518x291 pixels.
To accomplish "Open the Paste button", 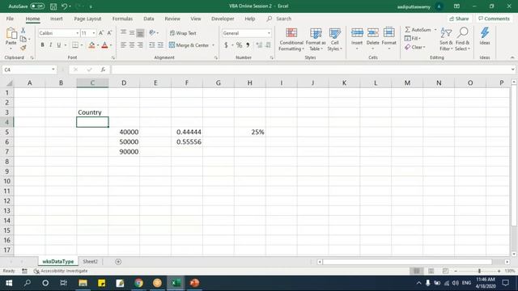I will point(11,39).
